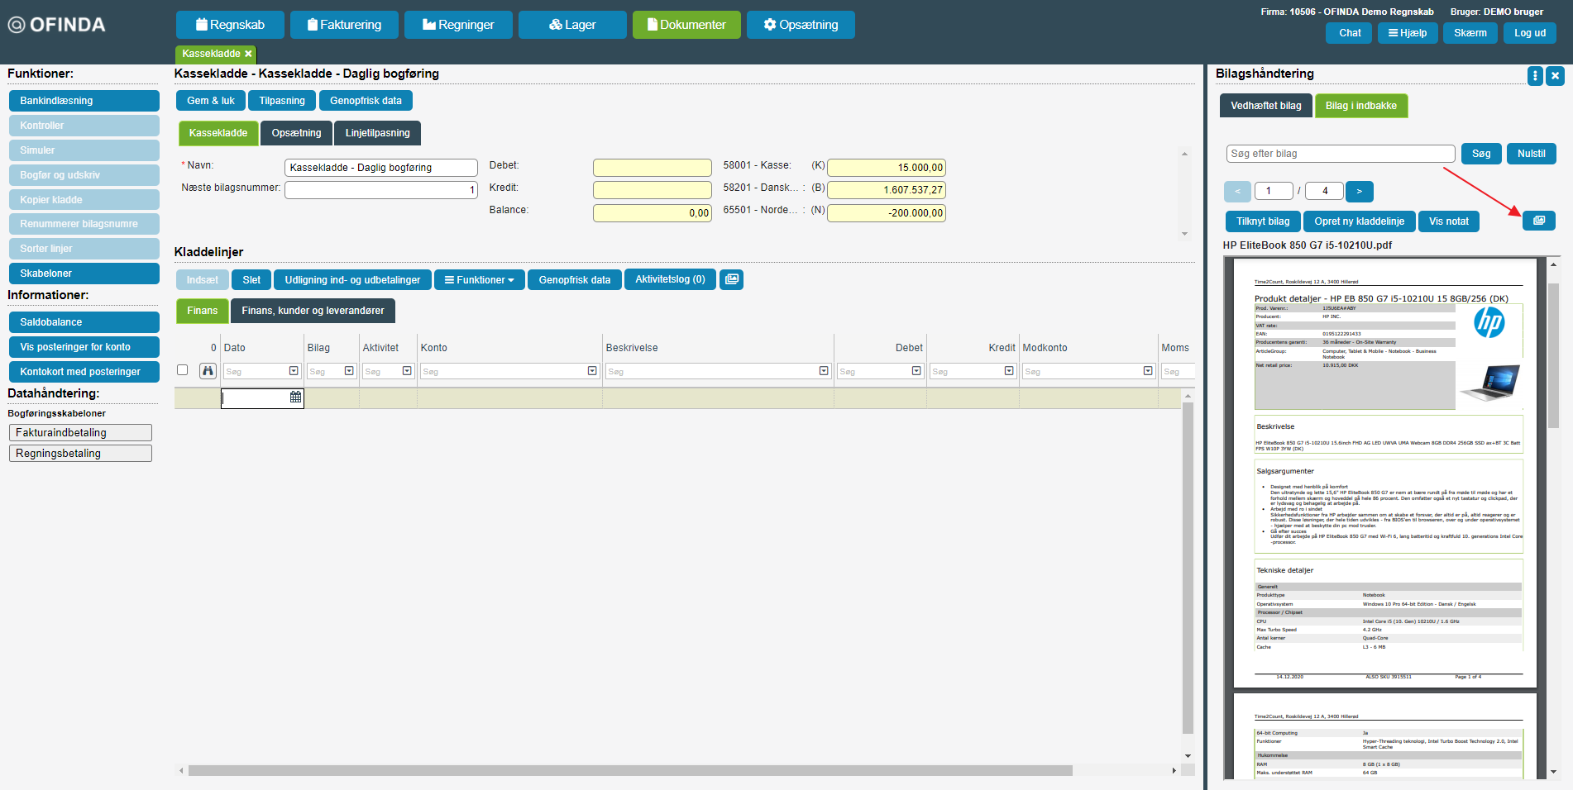Screen dimensions: 1573x790
Task: Click the Chat button
Action: click(1350, 33)
